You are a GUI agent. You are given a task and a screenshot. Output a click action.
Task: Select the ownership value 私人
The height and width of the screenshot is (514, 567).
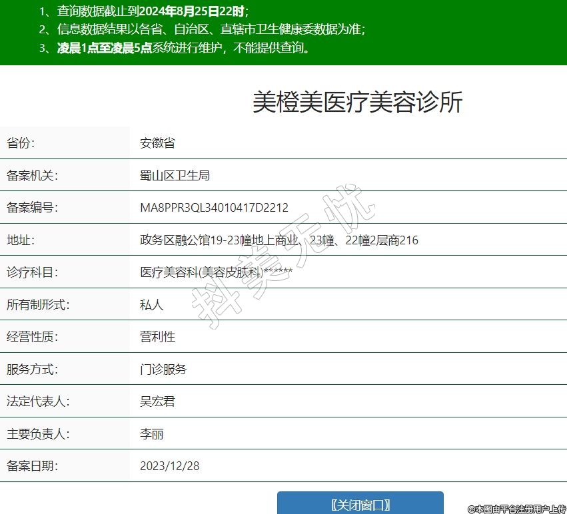coord(151,305)
